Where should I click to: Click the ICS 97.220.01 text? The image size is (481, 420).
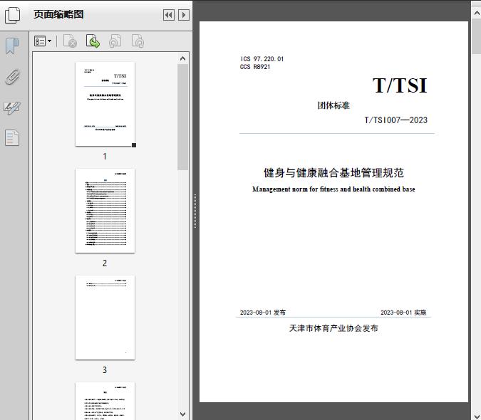coord(262,59)
